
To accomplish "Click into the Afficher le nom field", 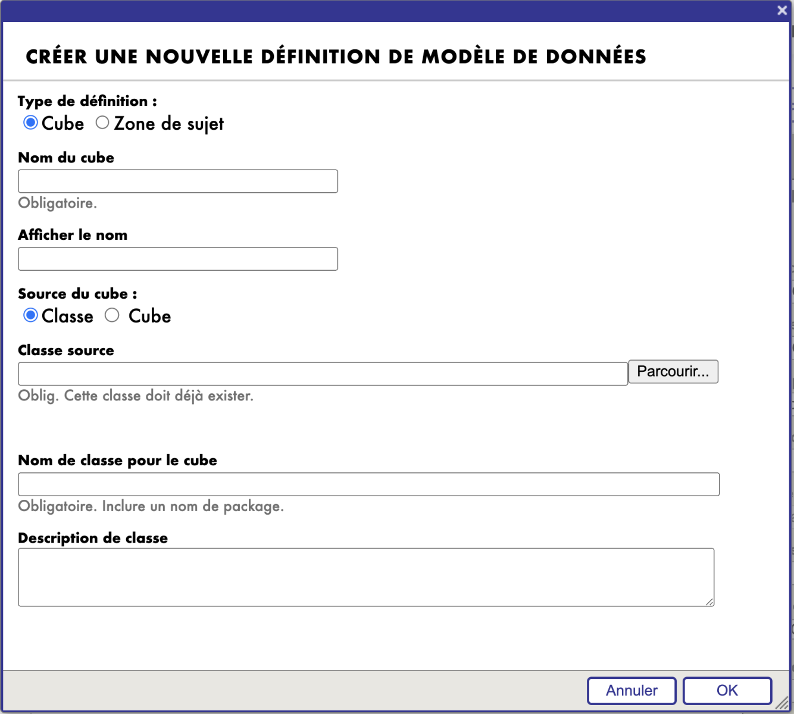I will (x=178, y=259).
